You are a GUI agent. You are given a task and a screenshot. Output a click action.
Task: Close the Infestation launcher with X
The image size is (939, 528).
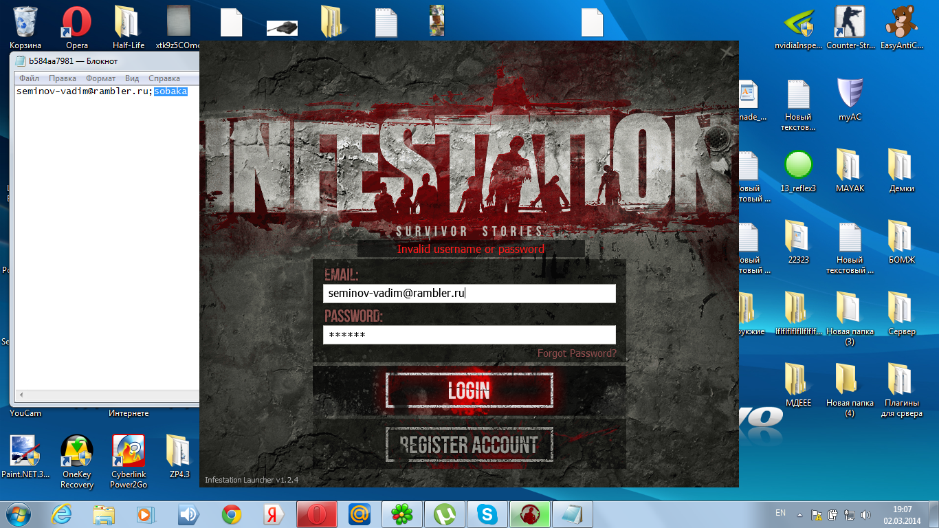(x=727, y=52)
